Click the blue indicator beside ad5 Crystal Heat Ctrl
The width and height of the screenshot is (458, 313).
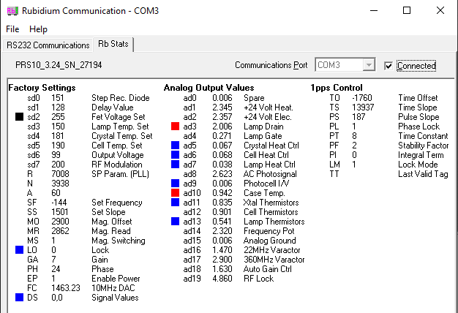175,145
